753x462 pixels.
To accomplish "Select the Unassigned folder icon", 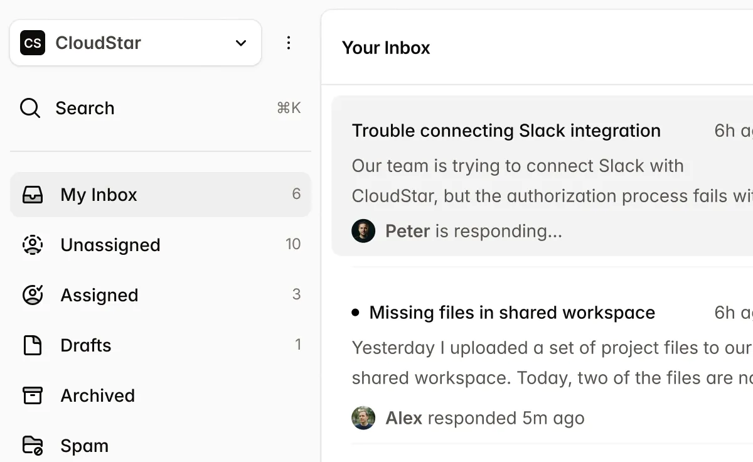I will 33,245.
